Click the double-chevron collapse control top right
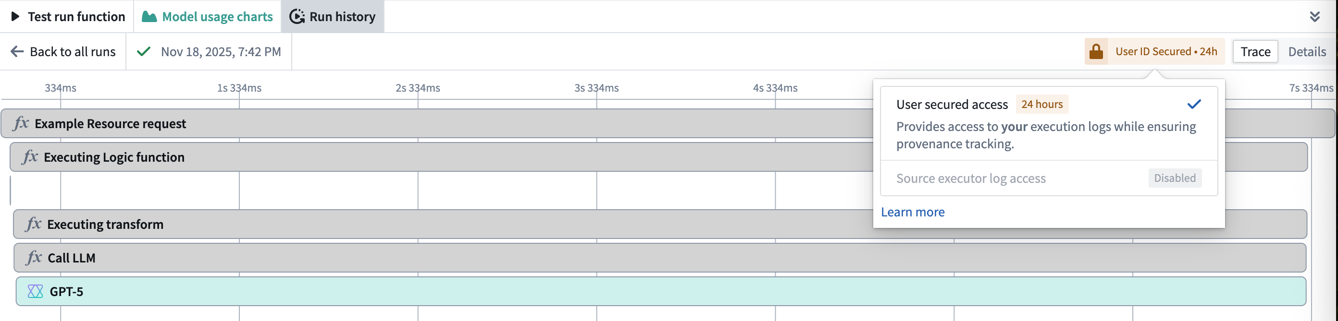Viewport: 1338px width, 321px height. (1315, 16)
